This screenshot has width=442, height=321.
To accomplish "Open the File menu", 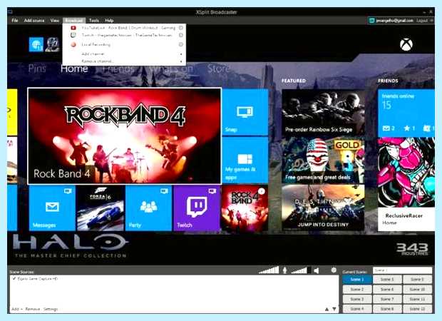I will pyautogui.click(x=15, y=20).
